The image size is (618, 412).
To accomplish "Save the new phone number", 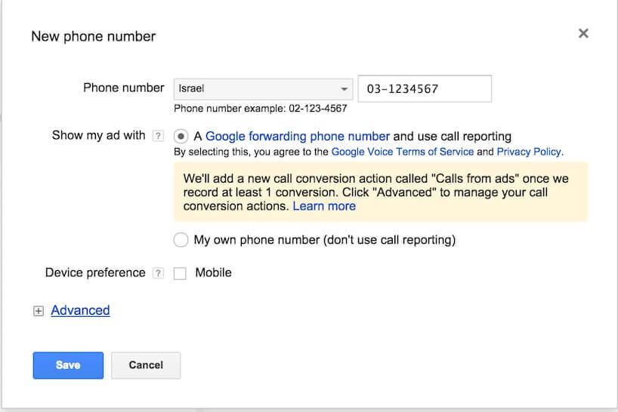I will point(68,365).
